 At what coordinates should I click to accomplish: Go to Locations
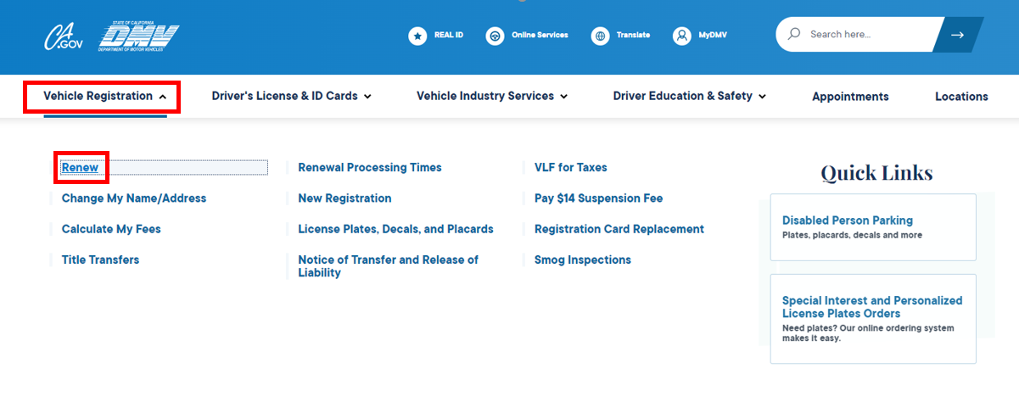[961, 97]
